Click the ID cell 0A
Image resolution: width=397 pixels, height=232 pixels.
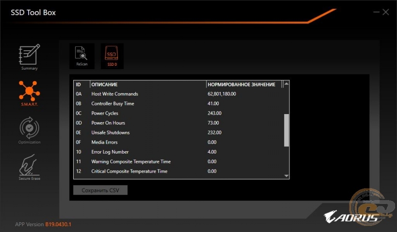tap(79, 94)
